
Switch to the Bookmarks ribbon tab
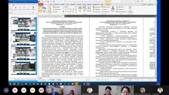coord(96,4)
